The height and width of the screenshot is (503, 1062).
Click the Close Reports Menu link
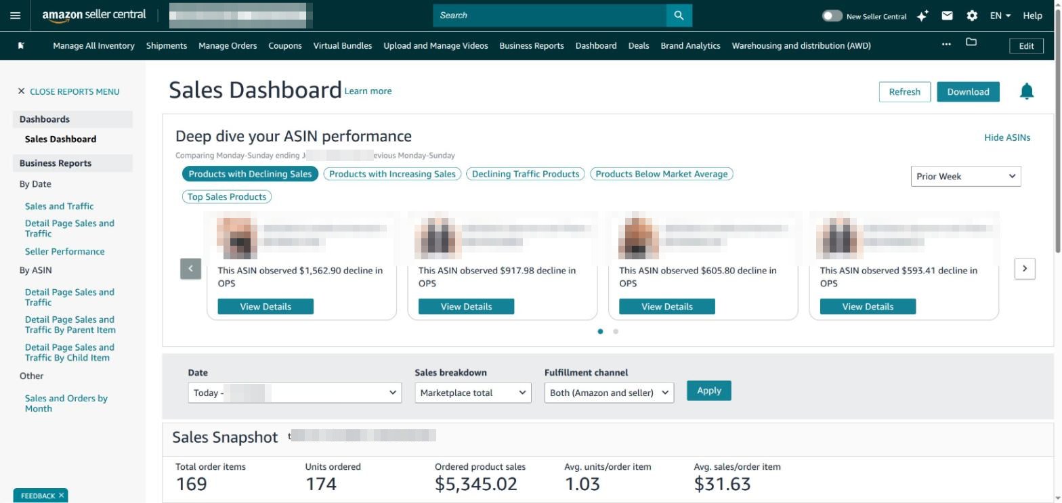pos(75,91)
